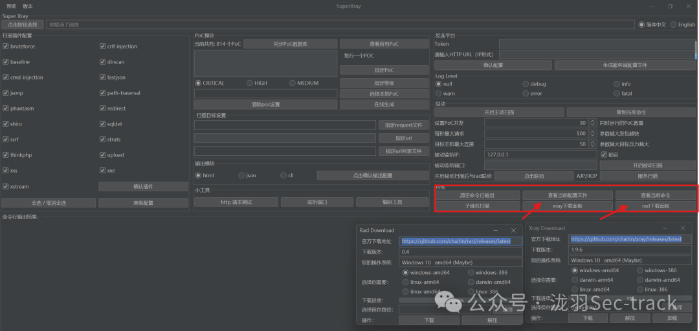The width and height of the screenshot is (699, 331).
Task: Click rad下载面板 button
Action: click(655, 206)
